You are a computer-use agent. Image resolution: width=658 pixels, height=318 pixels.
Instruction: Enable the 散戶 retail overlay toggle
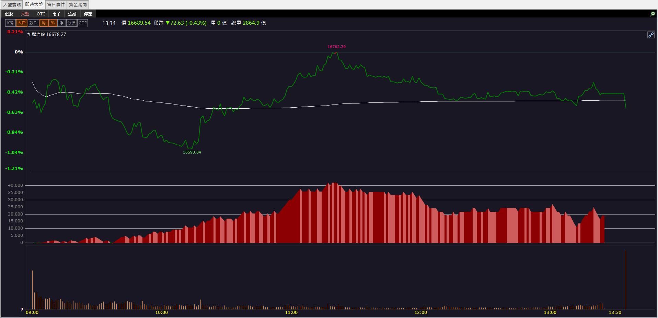33,23
